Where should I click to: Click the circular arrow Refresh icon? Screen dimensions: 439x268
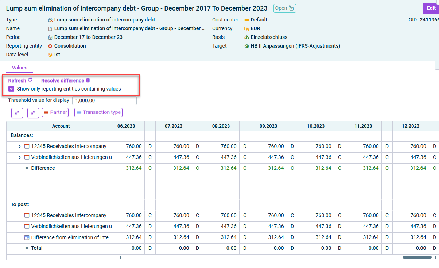pyautogui.click(x=30, y=80)
